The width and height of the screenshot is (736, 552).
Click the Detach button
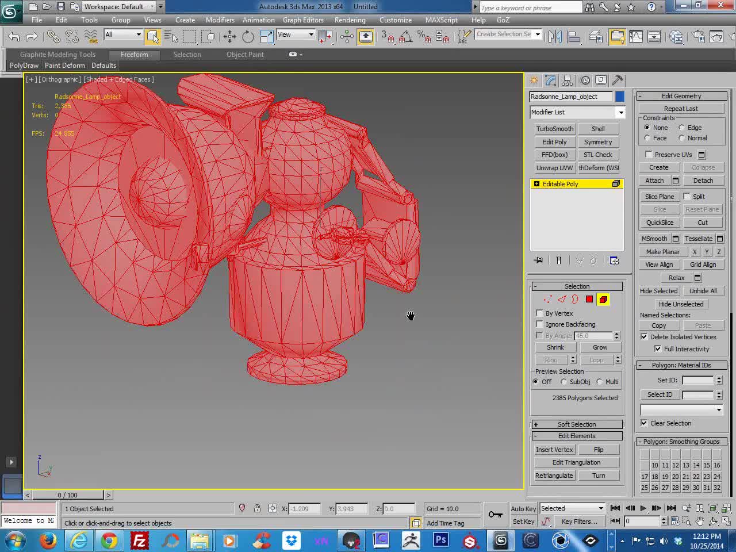coord(703,181)
